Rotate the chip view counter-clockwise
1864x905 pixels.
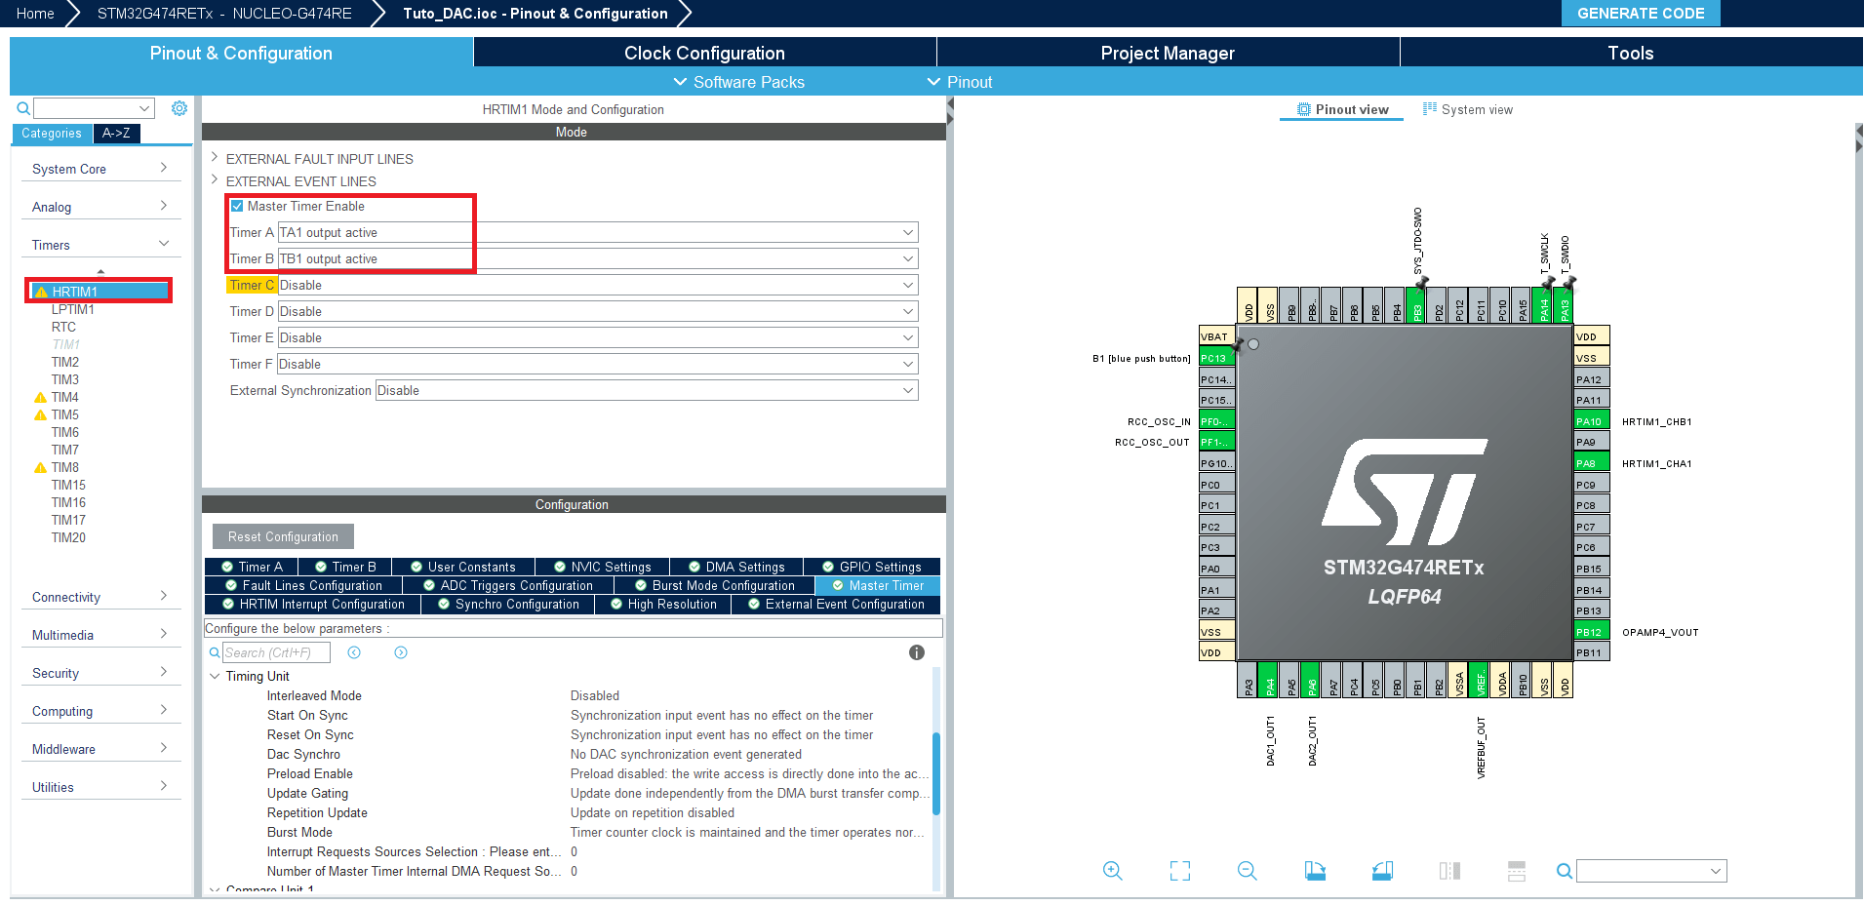(x=1382, y=871)
